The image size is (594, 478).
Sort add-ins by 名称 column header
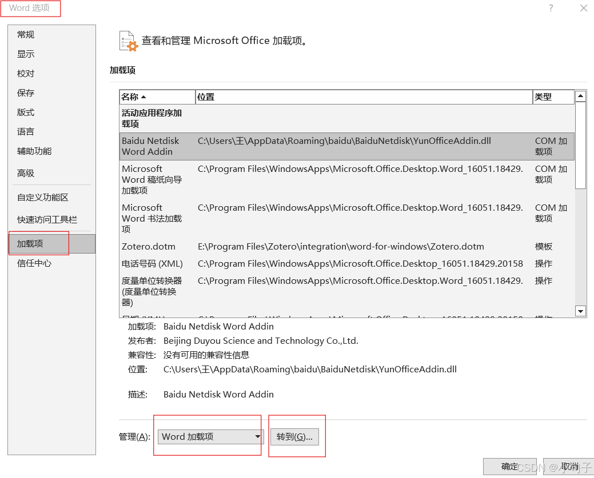(x=157, y=97)
